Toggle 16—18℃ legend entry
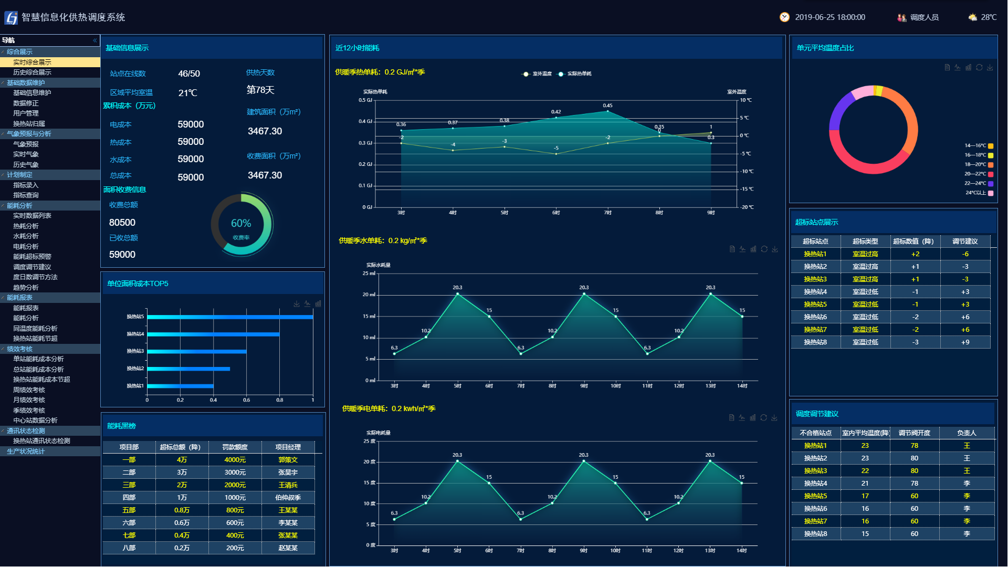Viewport: 1008px width, 567px height. point(979,155)
